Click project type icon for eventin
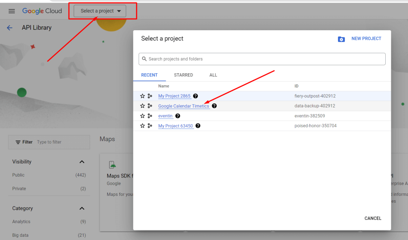The width and height of the screenshot is (408, 240). coord(150,116)
